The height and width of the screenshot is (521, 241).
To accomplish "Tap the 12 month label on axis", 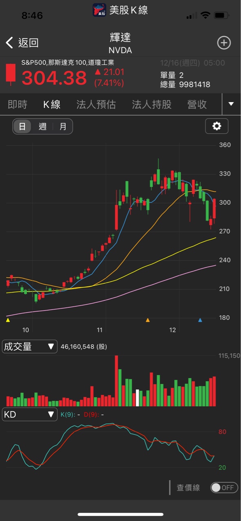I will click(x=173, y=330).
